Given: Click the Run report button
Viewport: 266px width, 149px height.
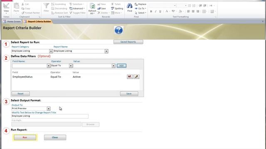Looking at the screenshot, I should tap(25, 137).
